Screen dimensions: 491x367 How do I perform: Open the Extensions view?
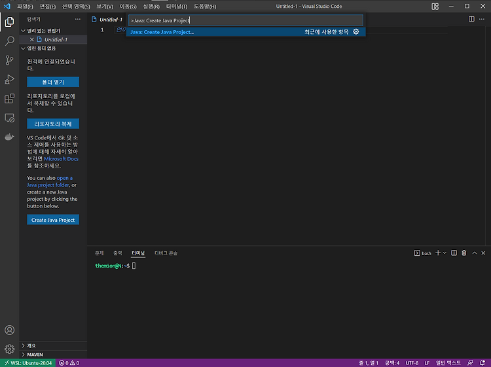point(9,99)
